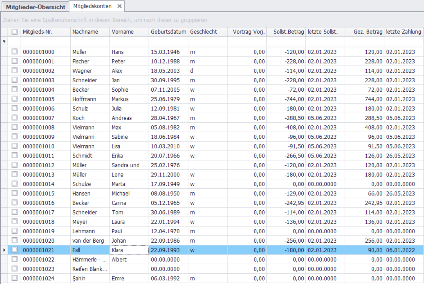Switch to the Mitglieder-Übersicht tab
The height and width of the screenshot is (284, 424).
[x=35, y=6]
